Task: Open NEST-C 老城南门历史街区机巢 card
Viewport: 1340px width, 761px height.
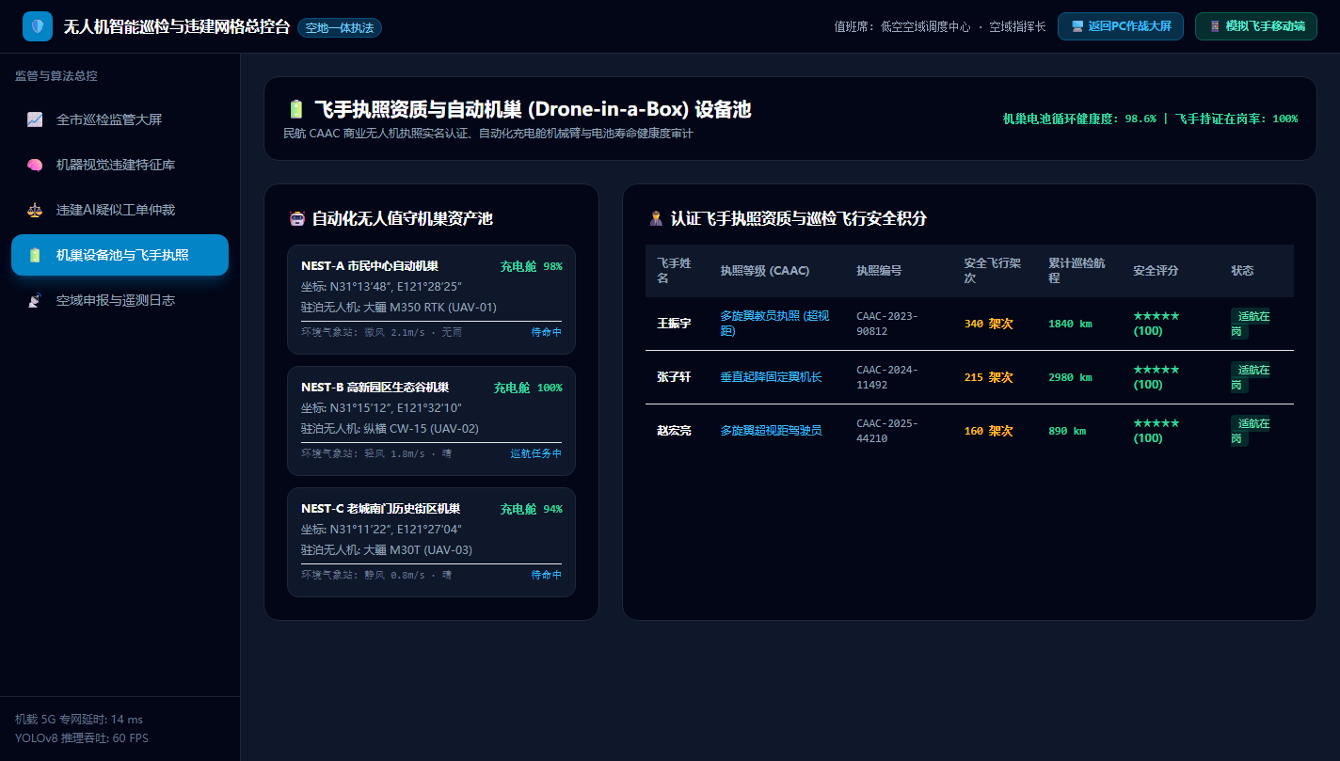Action: coord(431,542)
